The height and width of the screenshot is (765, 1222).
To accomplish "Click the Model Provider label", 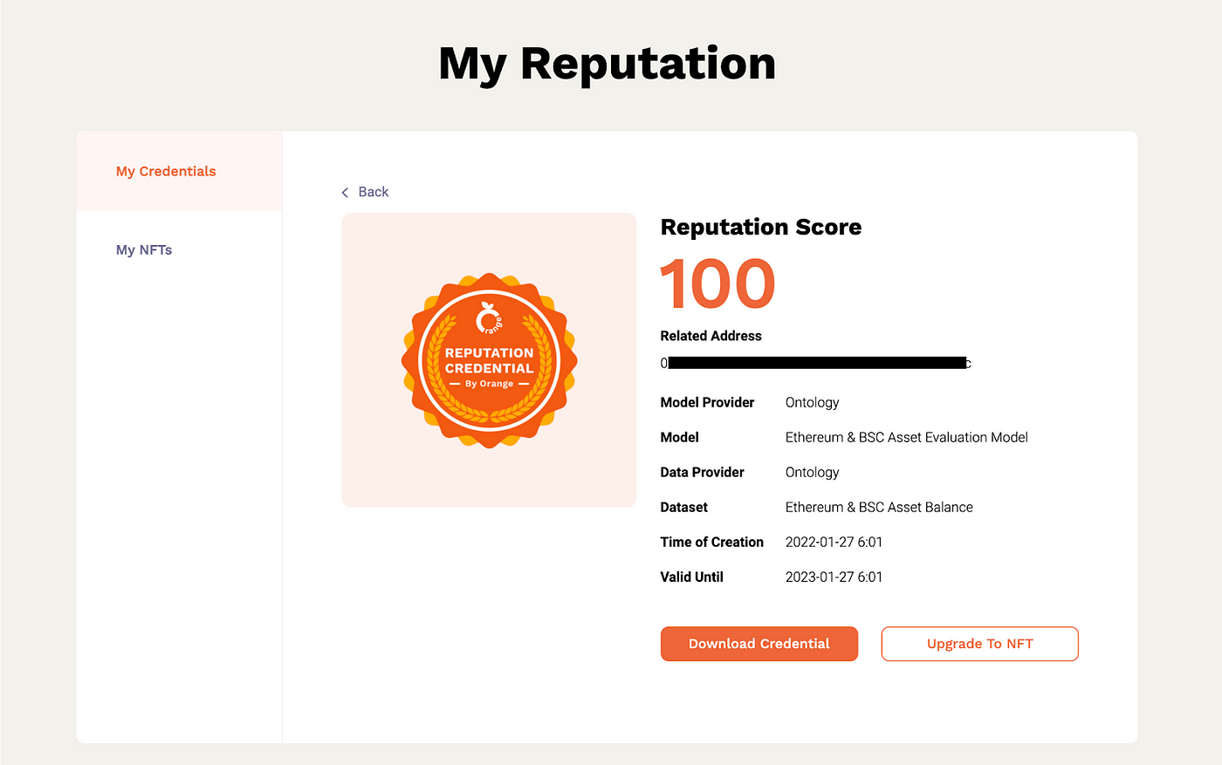I will [707, 402].
